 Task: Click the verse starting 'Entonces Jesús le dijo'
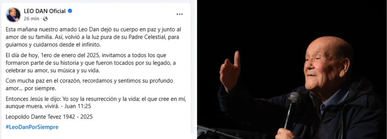[96, 103]
